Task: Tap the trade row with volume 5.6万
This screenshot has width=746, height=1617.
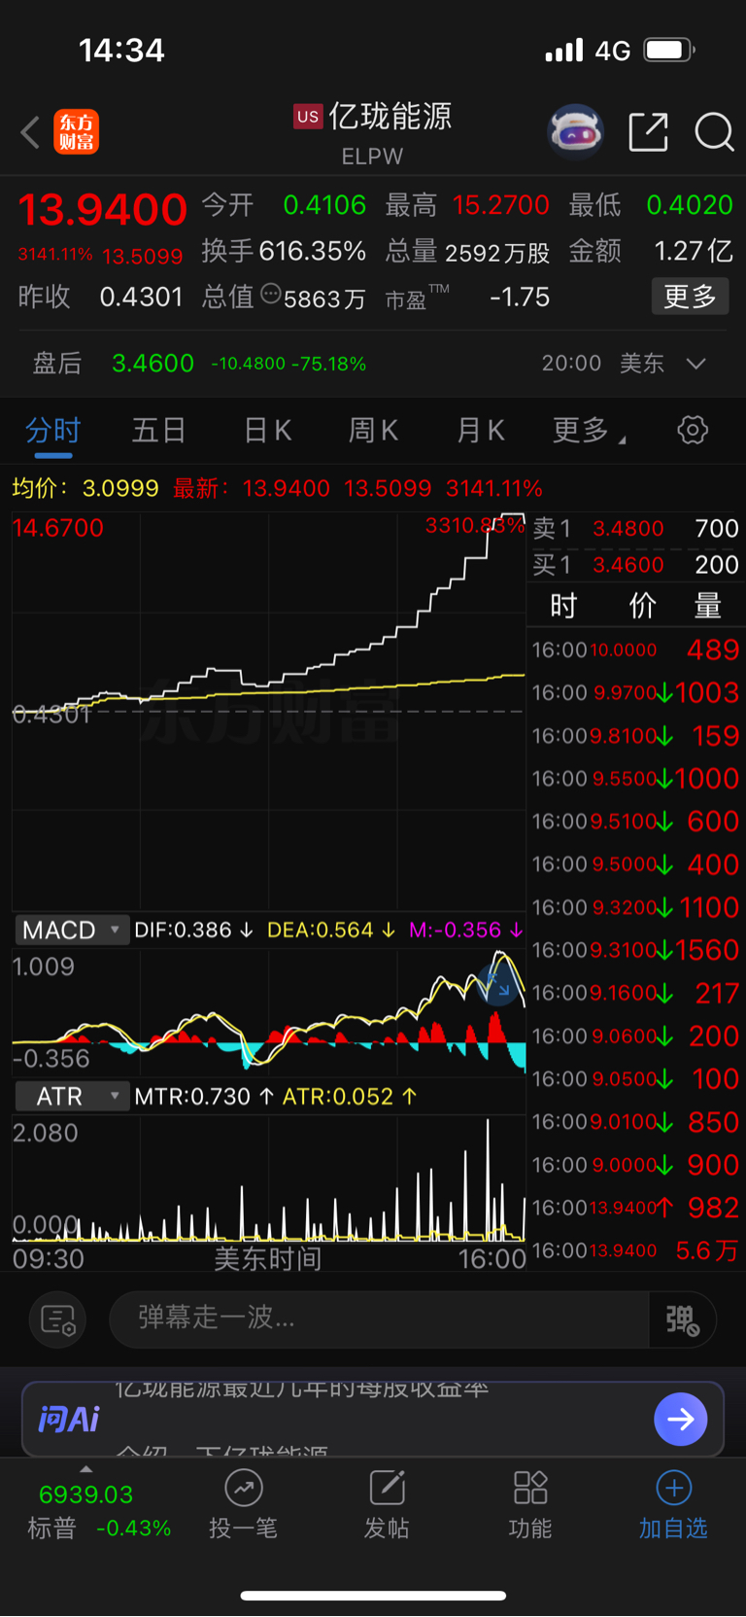Action: [636, 1250]
